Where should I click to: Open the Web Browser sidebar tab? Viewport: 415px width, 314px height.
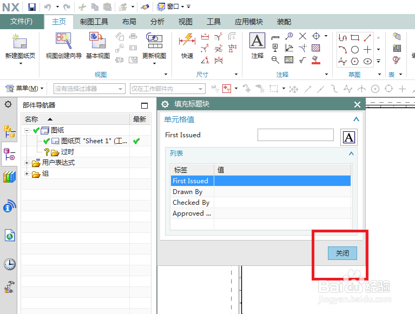(x=10, y=235)
